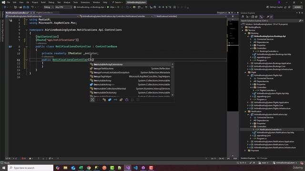
Task: Click the Solution Explorer home icon
Action: coord(243,17)
